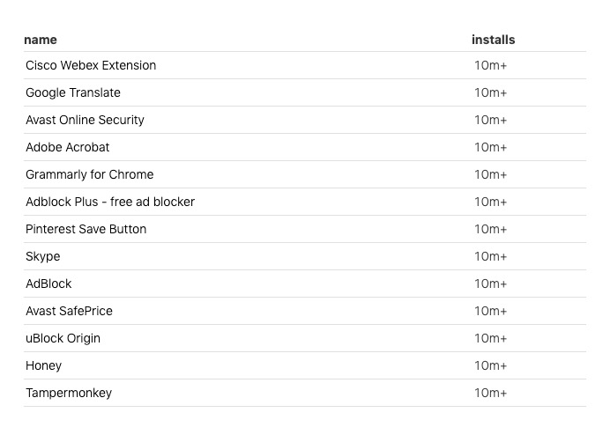Click the Honey extension row
Viewport: 603px width, 442px height.
[43, 365]
